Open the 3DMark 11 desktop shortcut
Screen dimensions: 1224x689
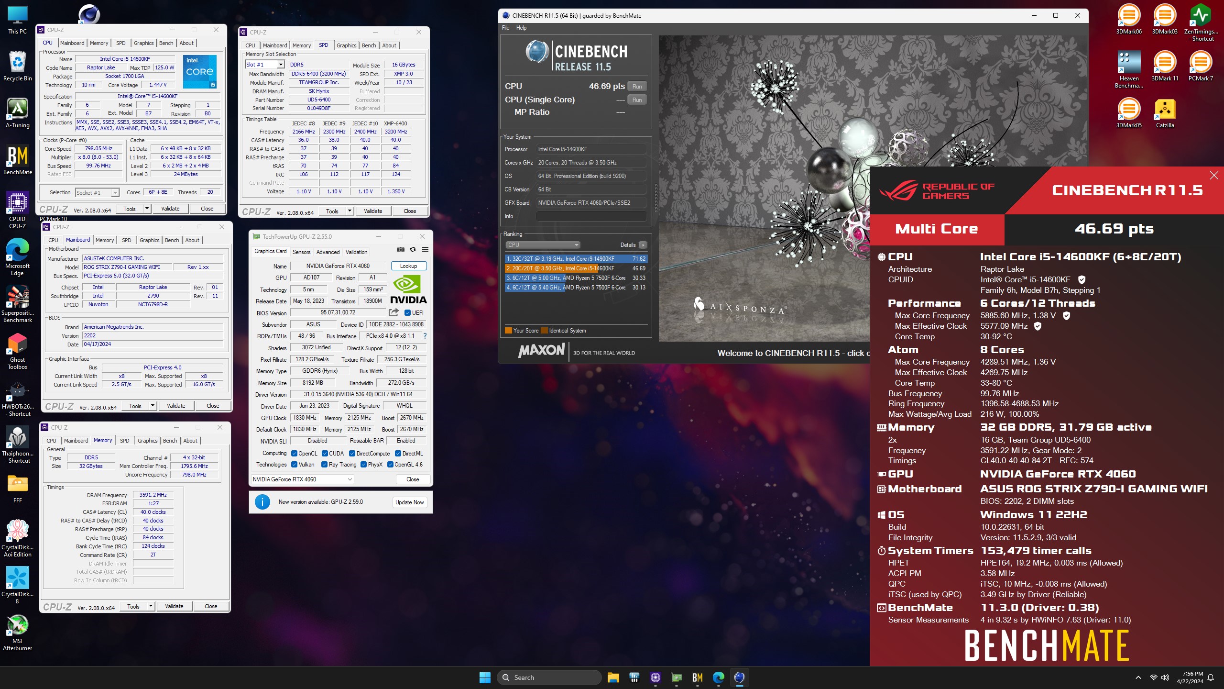click(x=1165, y=66)
